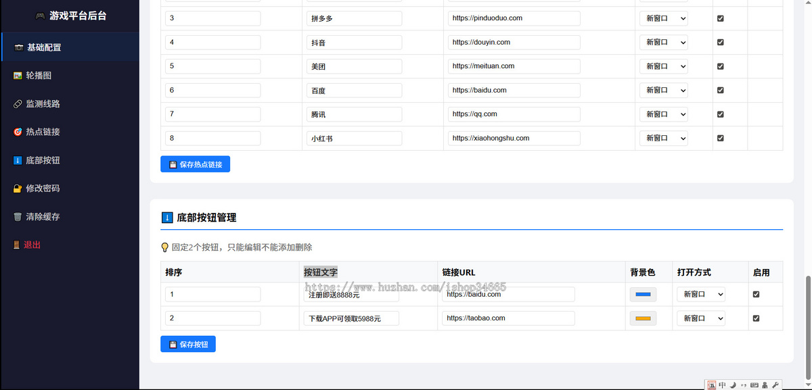
Task: Toggle the enabled checkbox for 拼多多
Action: (x=720, y=18)
